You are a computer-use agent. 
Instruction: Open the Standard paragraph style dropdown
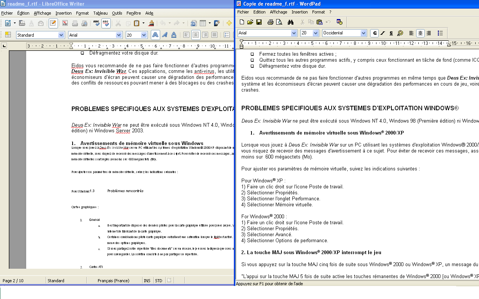tap(61, 35)
